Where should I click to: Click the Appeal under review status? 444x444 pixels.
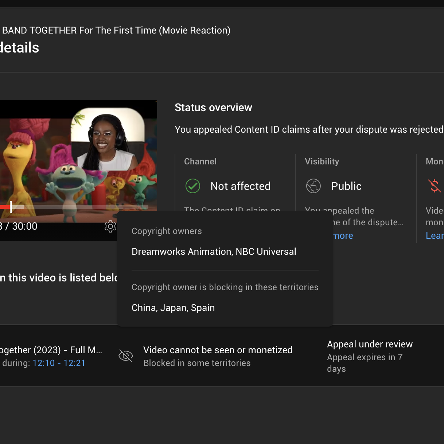(x=370, y=344)
